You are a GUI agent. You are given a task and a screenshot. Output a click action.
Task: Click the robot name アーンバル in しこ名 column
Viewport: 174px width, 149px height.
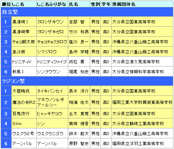22,144
